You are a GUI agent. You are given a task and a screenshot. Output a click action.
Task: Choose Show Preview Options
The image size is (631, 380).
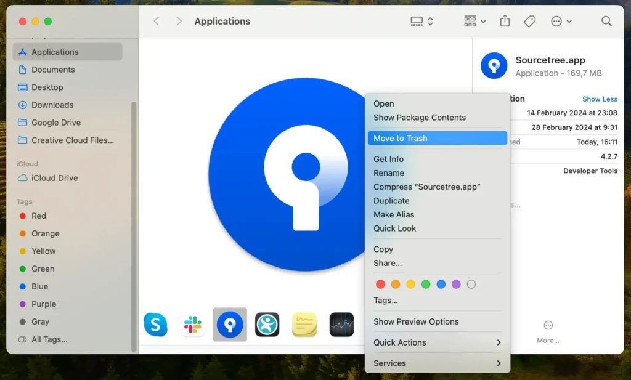click(x=438, y=322)
